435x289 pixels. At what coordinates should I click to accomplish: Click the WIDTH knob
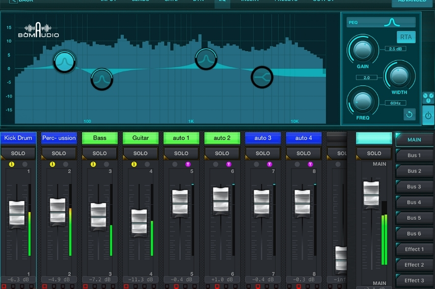pos(399,76)
